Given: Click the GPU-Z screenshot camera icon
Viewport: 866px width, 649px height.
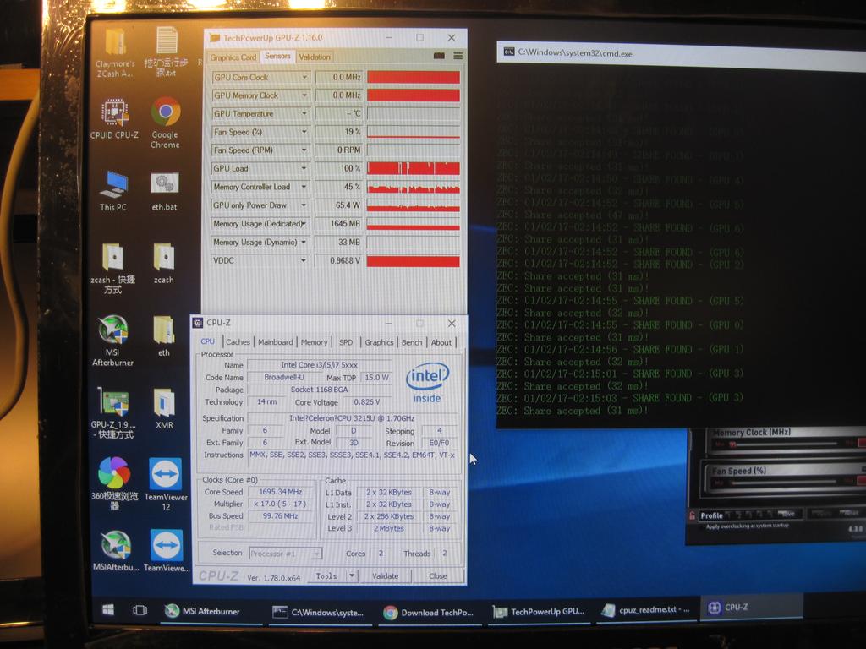Looking at the screenshot, I should [439, 56].
